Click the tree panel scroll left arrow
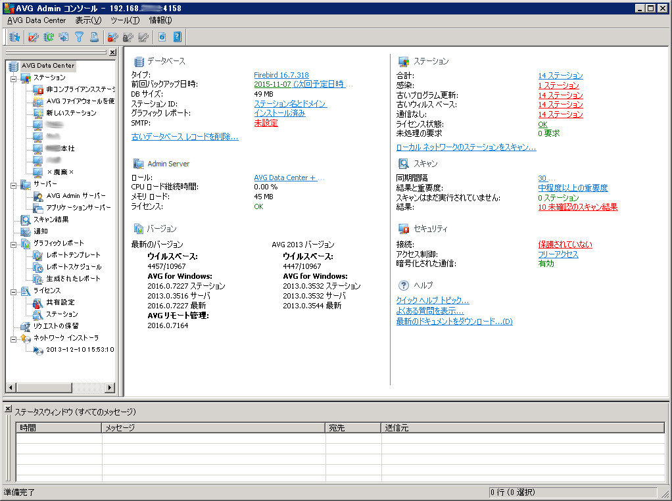The height and width of the screenshot is (501, 672). (x=11, y=387)
